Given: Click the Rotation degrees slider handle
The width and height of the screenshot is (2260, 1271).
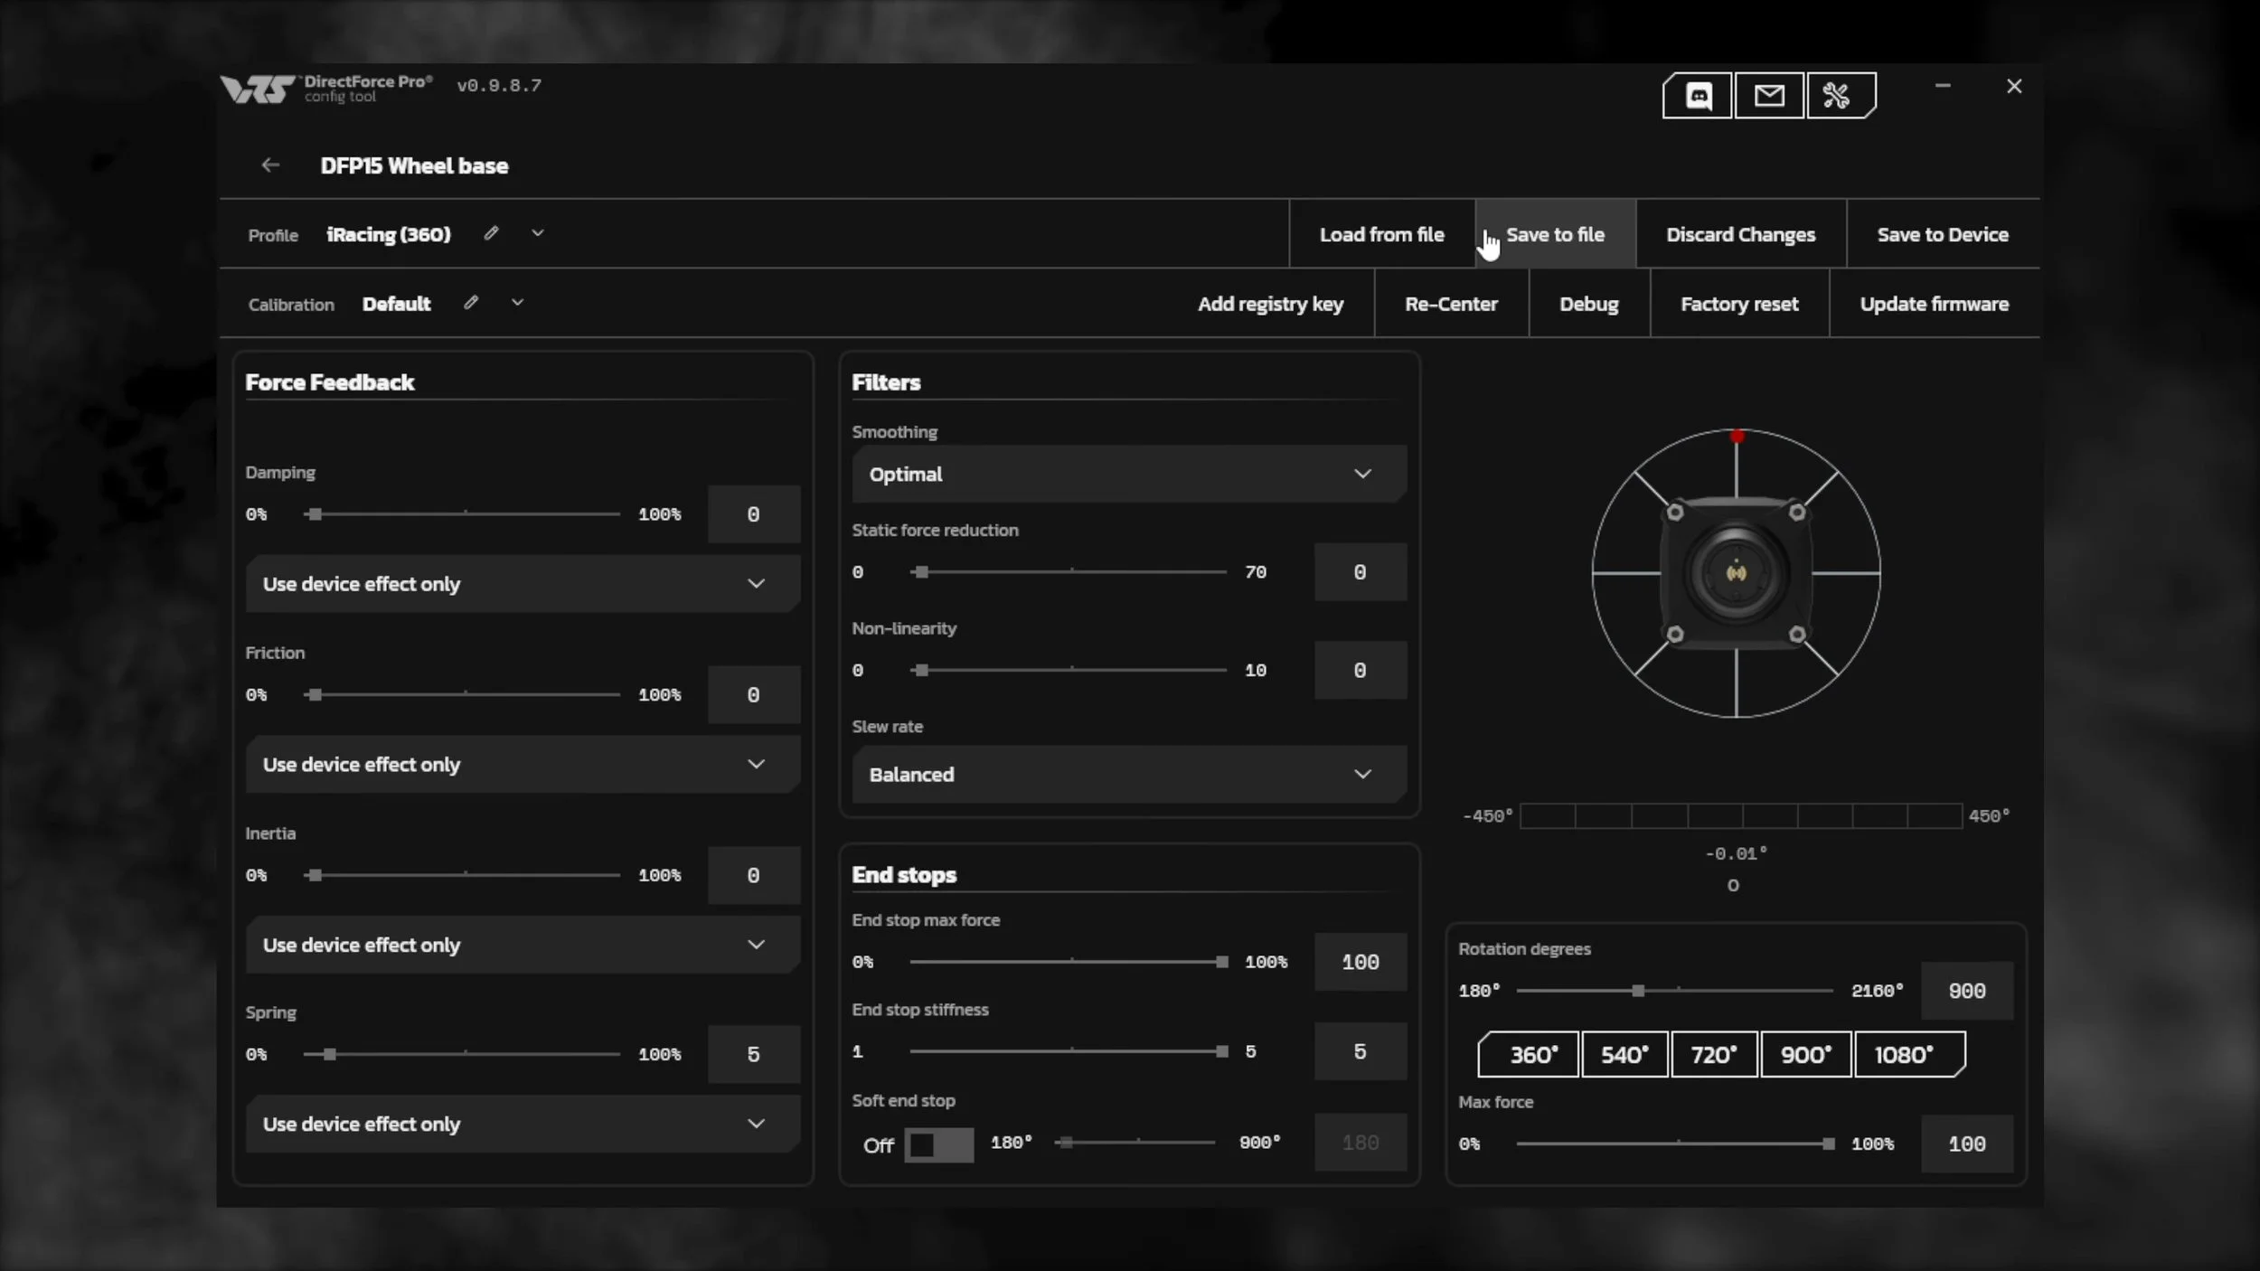Looking at the screenshot, I should click(1638, 991).
